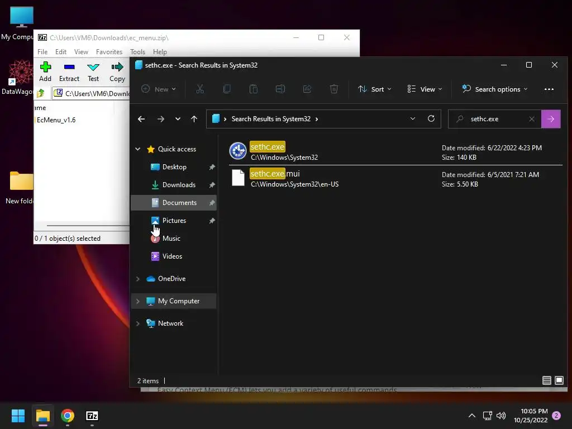Switch to large thumbnails view in status bar
This screenshot has width=572, height=429.
point(559,380)
